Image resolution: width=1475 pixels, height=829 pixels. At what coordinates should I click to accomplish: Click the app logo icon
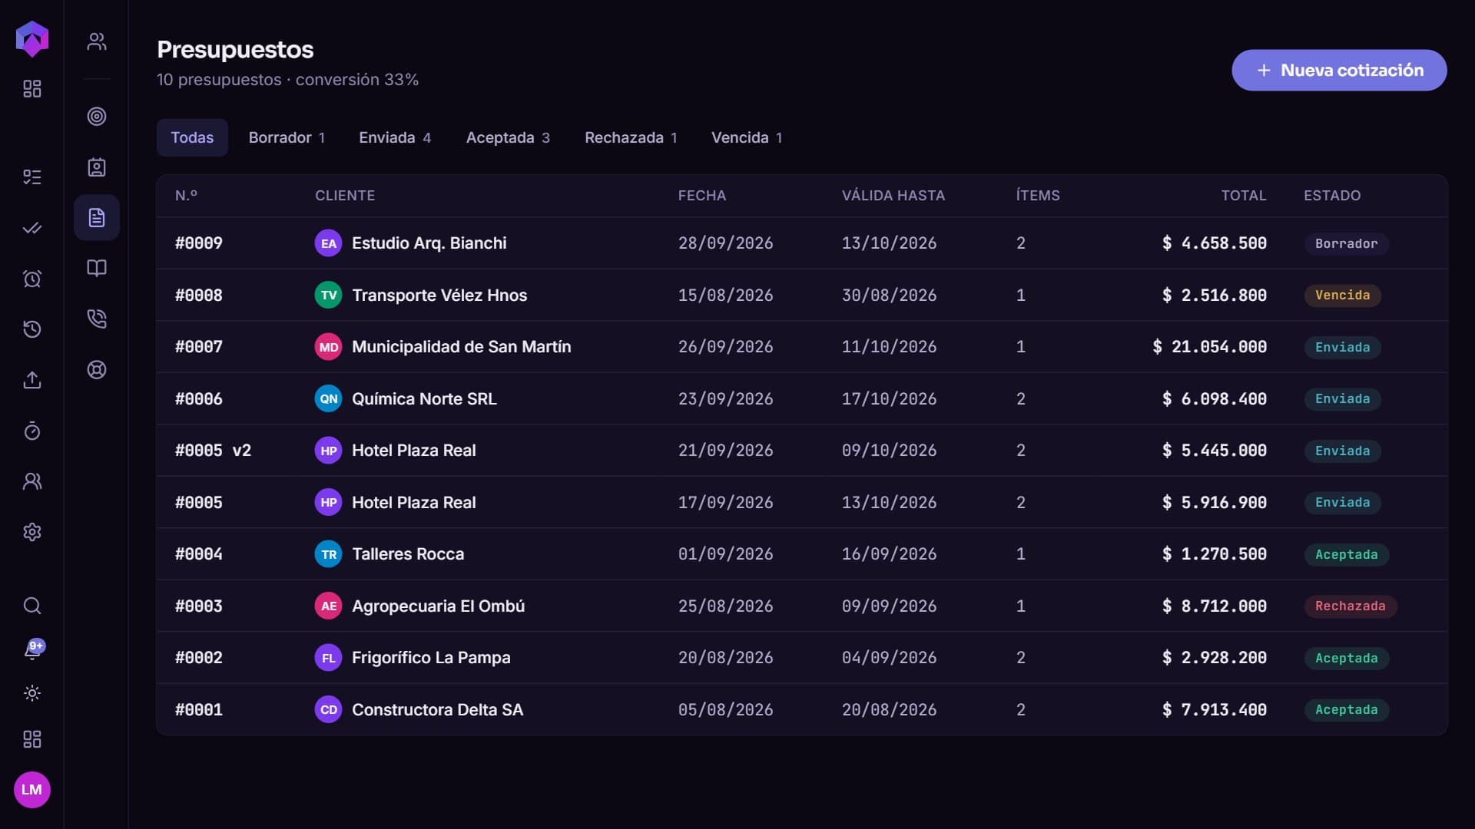[32, 38]
